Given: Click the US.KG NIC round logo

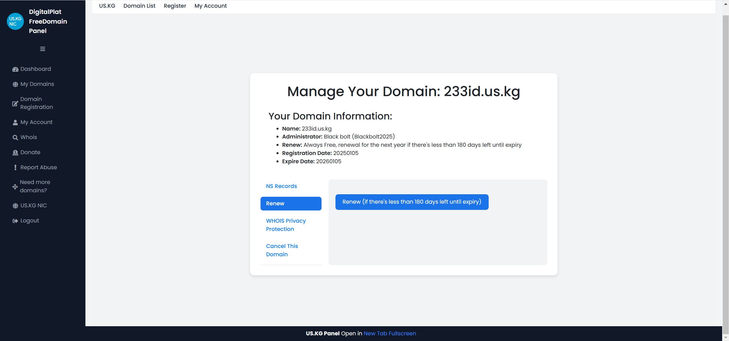Looking at the screenshot, I should [15, 21].
